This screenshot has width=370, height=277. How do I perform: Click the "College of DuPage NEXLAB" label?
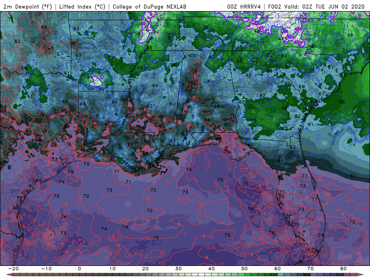point(149,6)
